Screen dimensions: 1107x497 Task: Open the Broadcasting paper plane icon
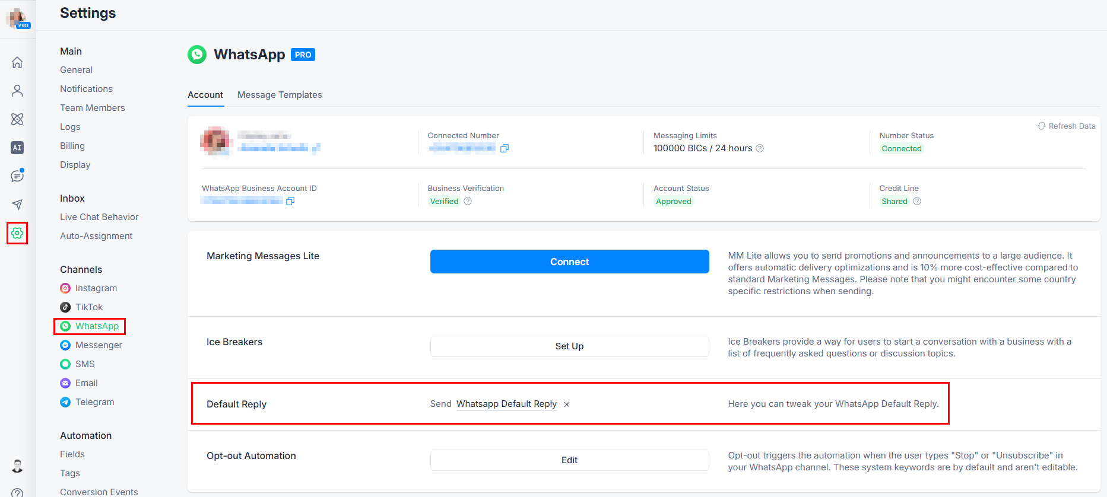pyautogui.click(x=17, y=205)
